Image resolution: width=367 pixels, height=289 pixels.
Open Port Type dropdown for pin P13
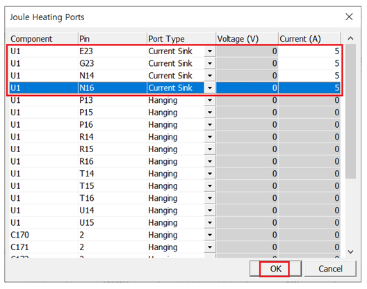click(210, 100)
